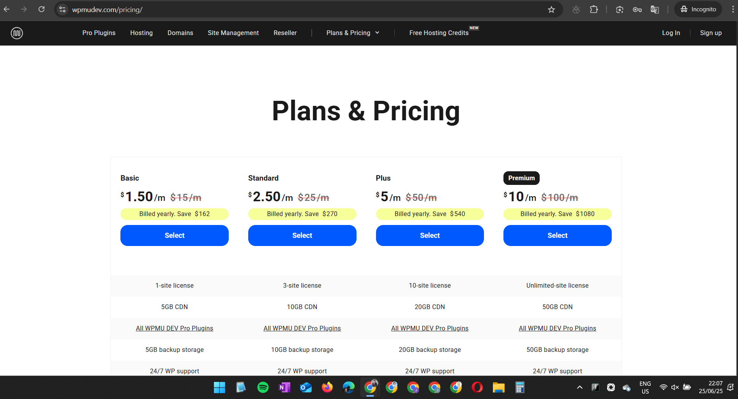Open File Explorer from the taskbar
The height and width of the screenshot is (399, 738).
[x=499, y=387]
